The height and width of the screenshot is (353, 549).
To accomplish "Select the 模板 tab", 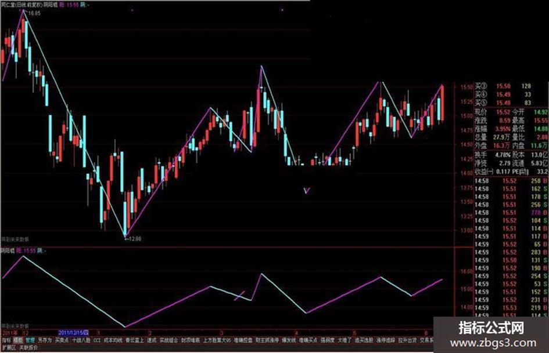I will point(17,340).
